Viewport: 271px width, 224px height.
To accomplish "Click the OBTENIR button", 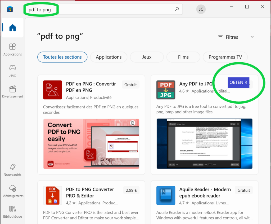I will [238, 82].
